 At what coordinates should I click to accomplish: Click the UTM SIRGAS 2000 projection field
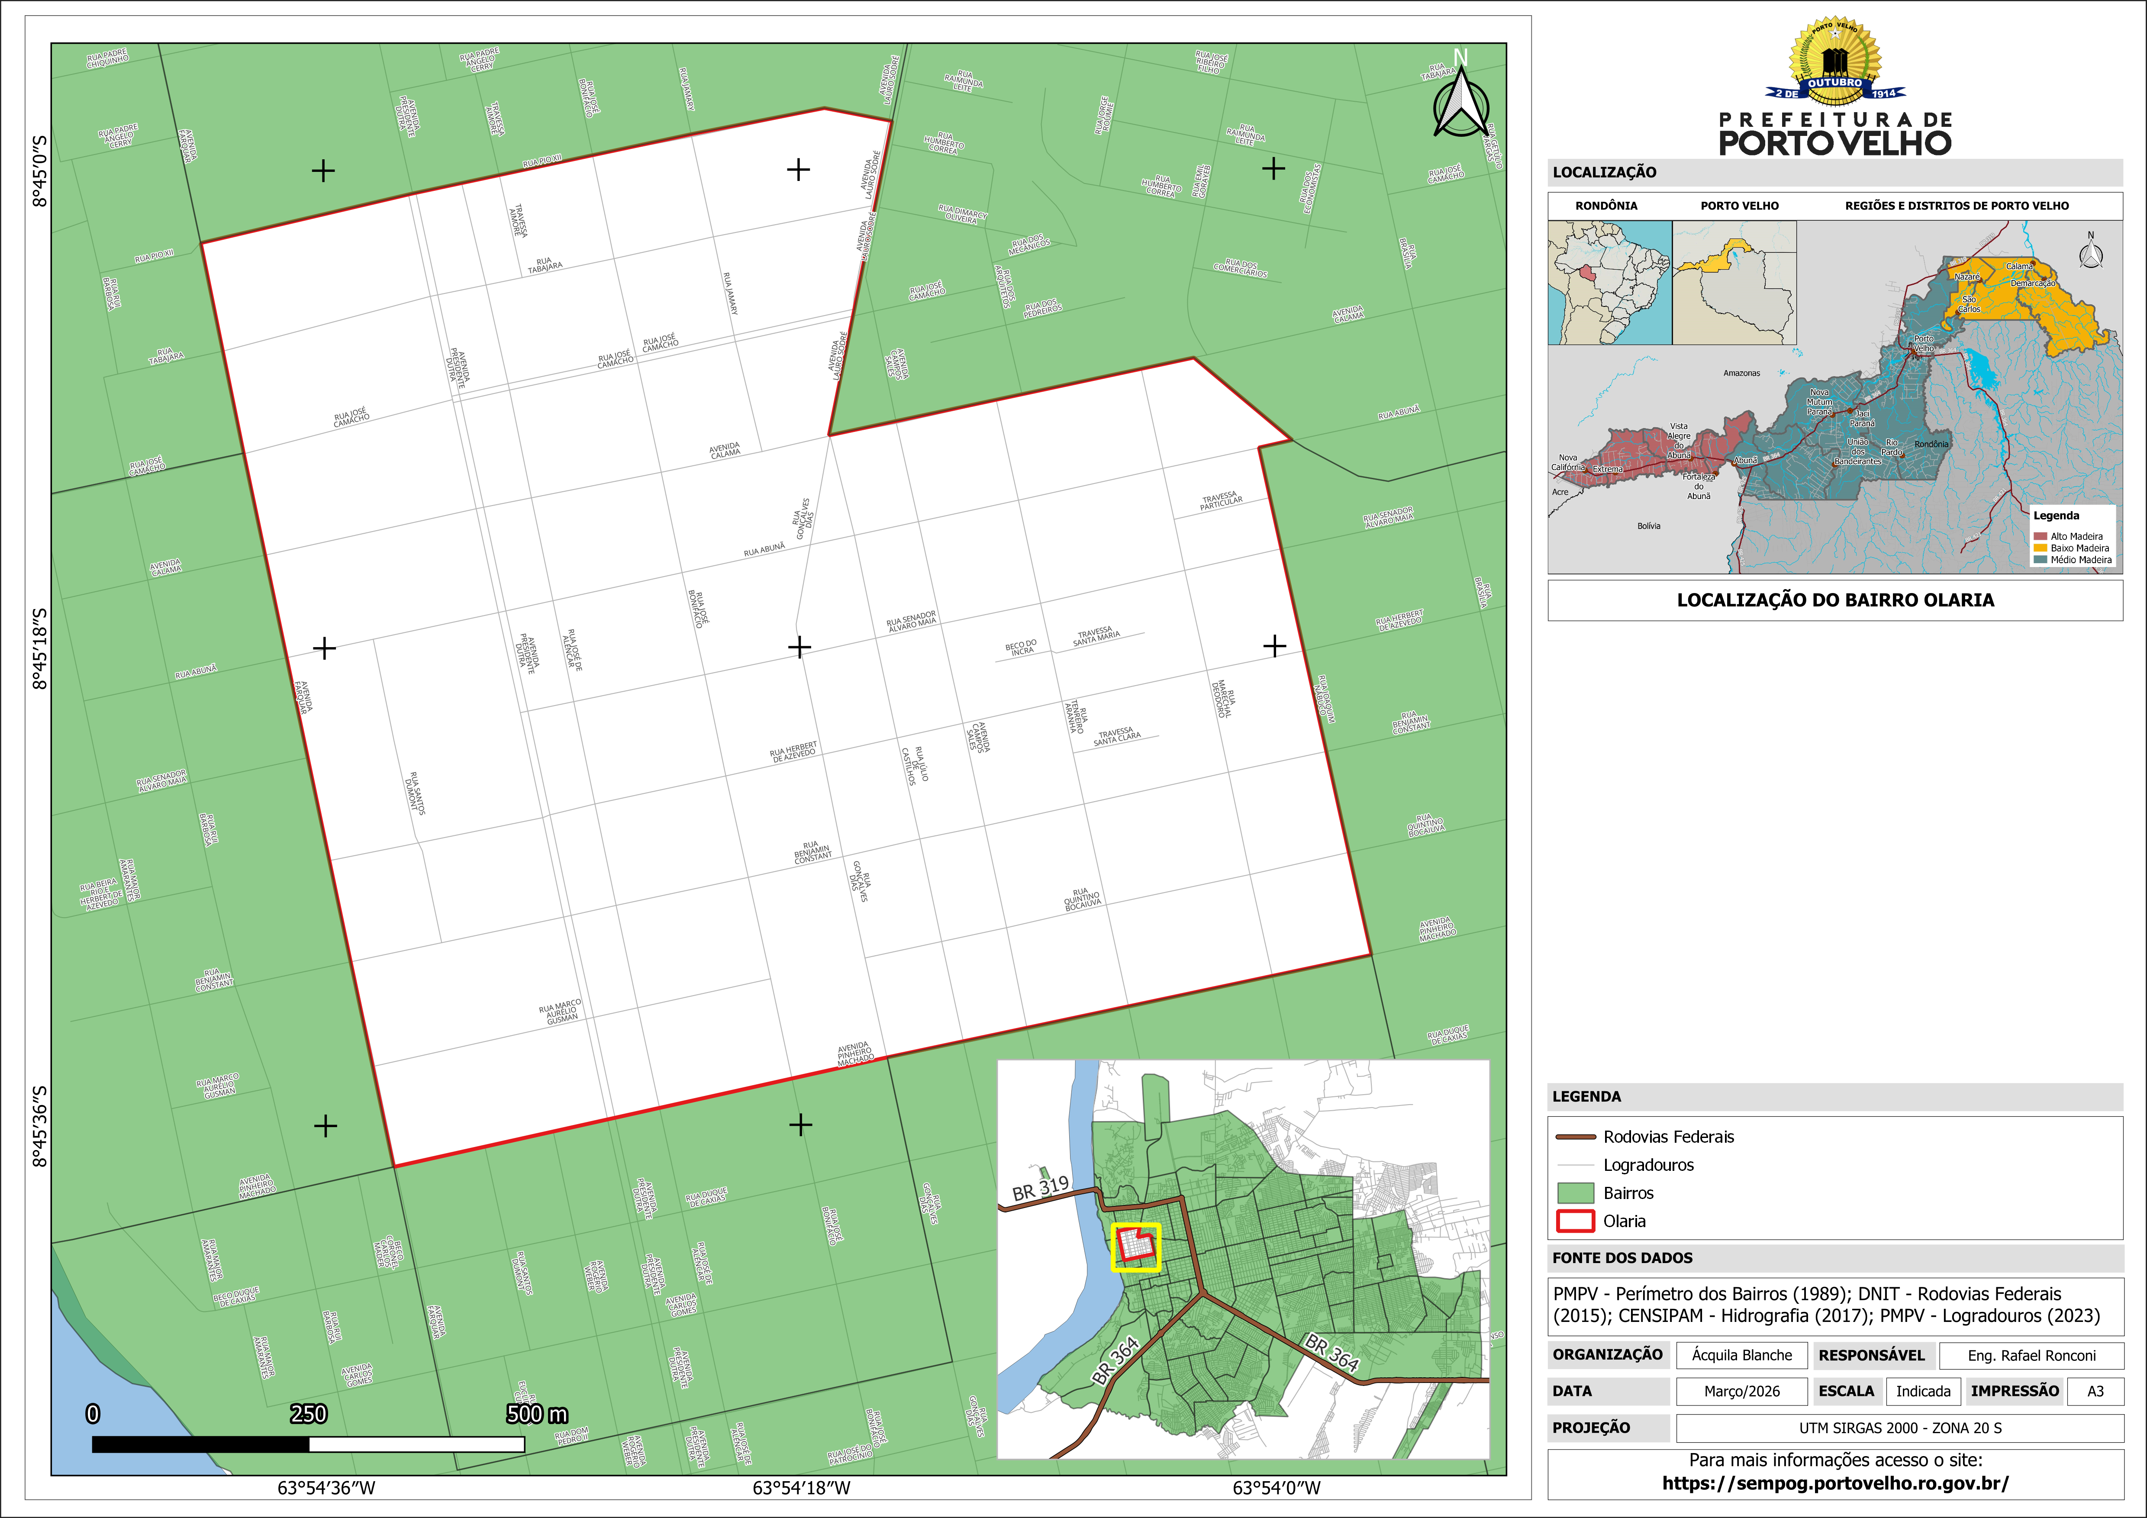[x=1899, y=1428]
